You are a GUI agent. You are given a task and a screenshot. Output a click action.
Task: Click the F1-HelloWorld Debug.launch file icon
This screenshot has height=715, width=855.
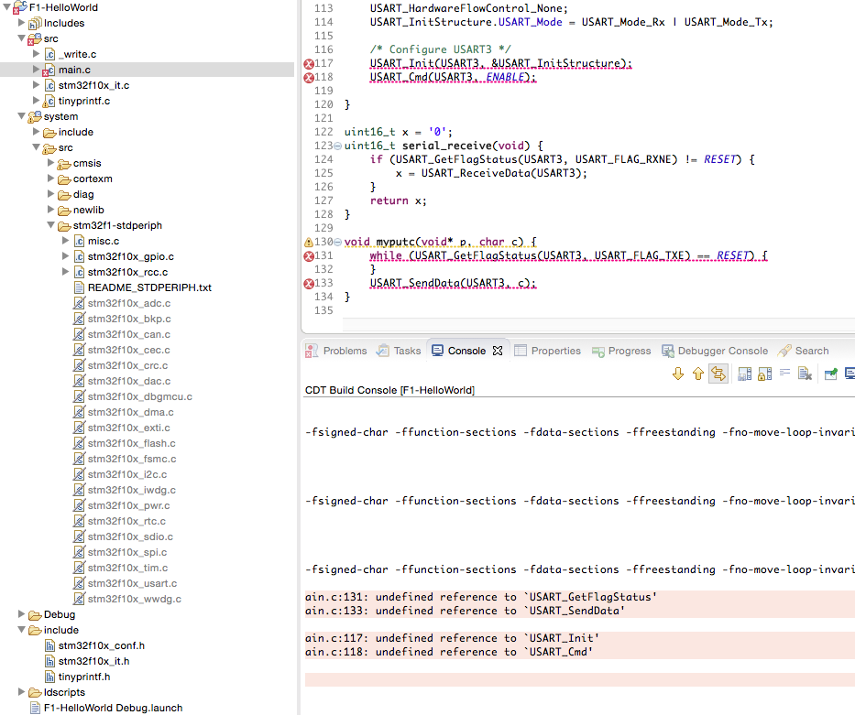click(35, 708)
